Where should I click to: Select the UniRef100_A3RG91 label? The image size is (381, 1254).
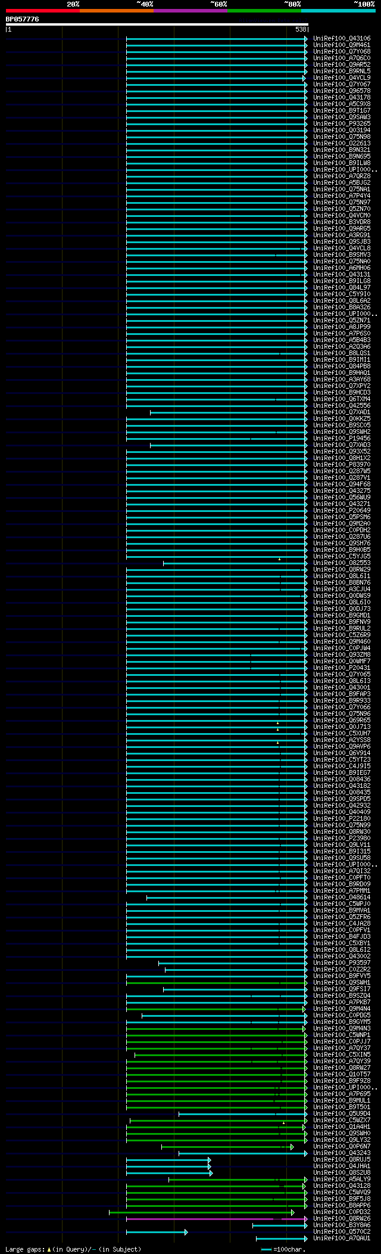tap(342, 235)
